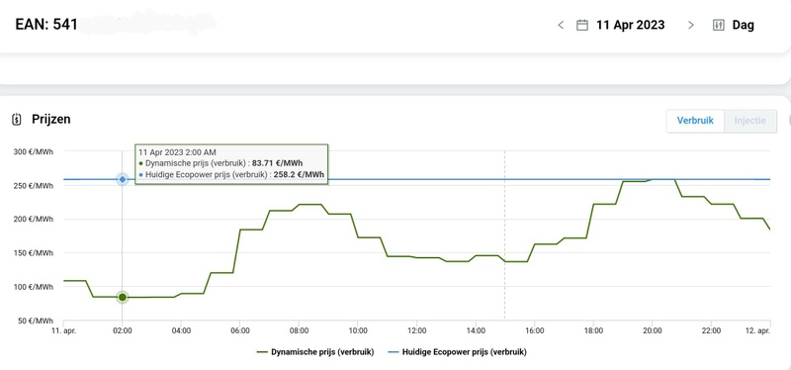This screenshot has width=791, height=370.
Task: Click the 150 €/MWh axis label
Action: point(34,253)
